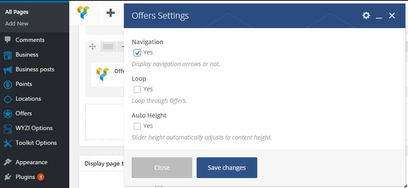Screen dimensions: 408x188
Task: Click the Visual Composer logo icon
Action: click(x=83, y=12)
